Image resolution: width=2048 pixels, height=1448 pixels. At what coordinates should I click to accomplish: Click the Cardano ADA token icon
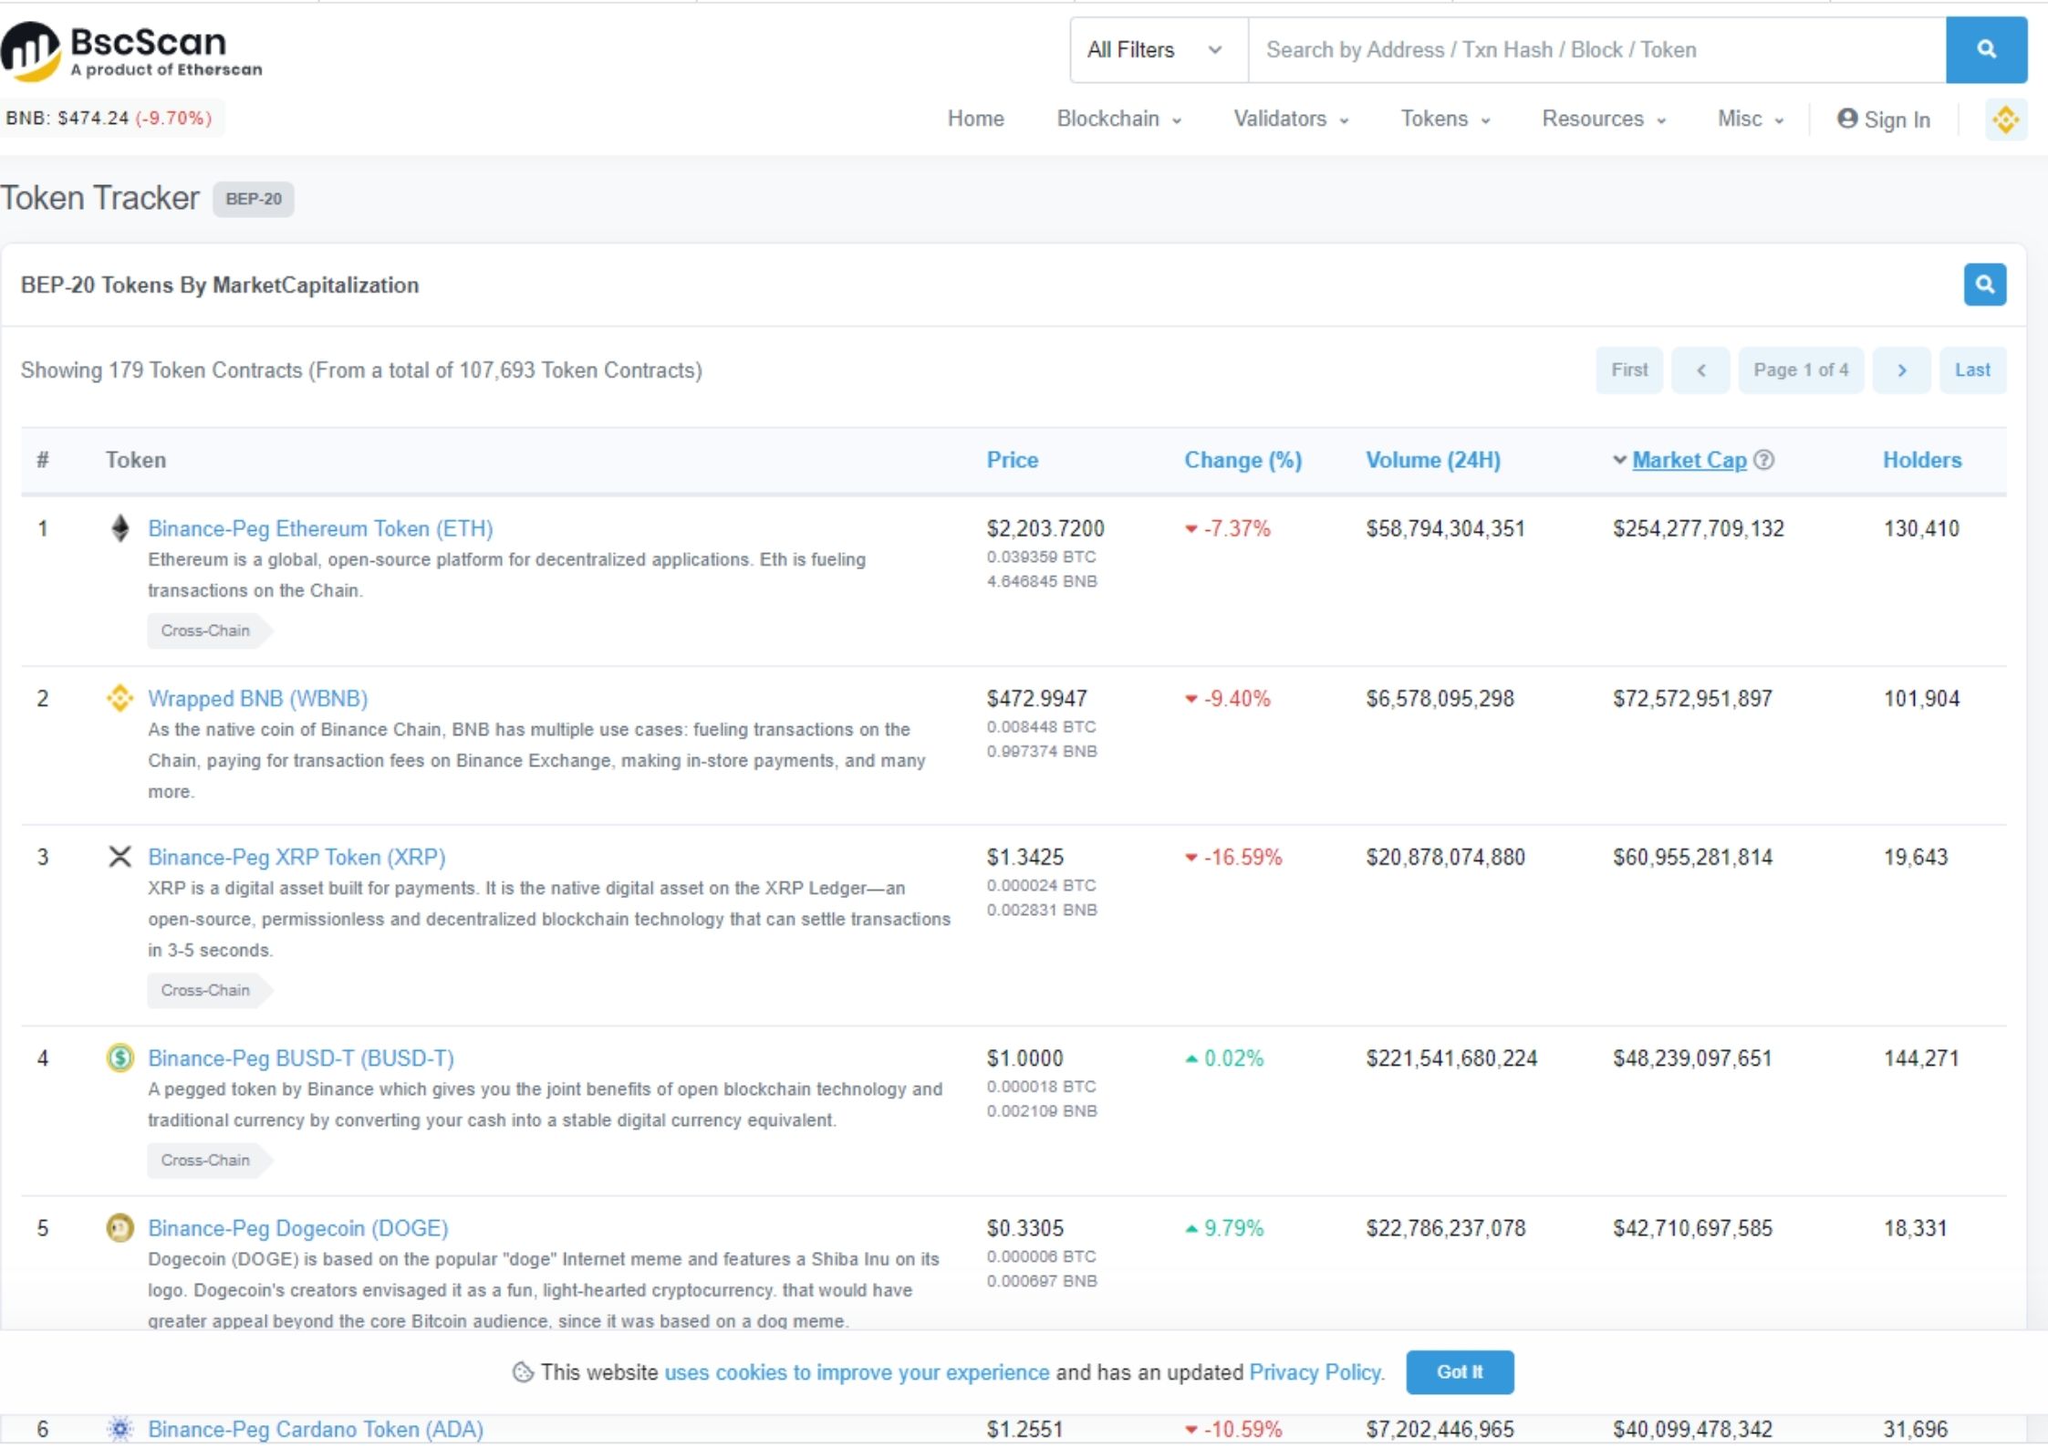pyautogui.click(x=120, y=1429)
